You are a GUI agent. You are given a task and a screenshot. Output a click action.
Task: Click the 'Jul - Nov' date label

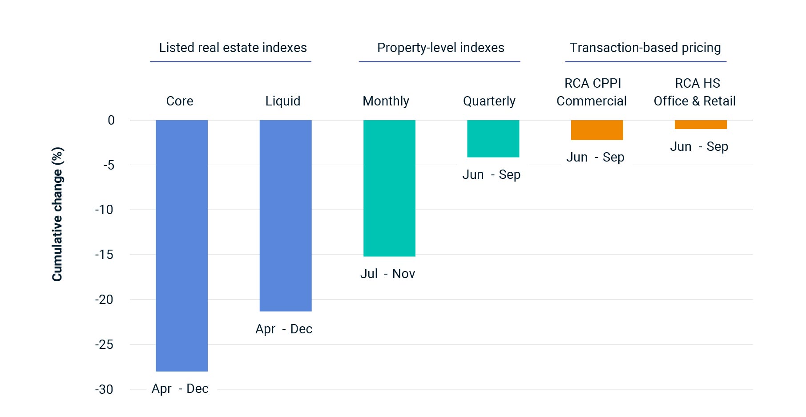(387, 274)
